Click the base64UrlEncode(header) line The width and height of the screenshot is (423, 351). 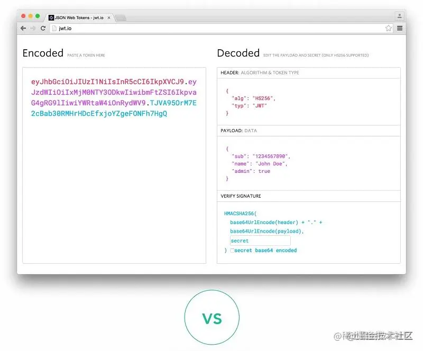(276, 223)
